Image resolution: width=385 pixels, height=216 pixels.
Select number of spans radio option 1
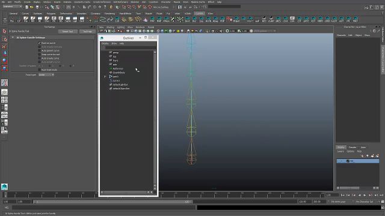click(x=39, y=66)
